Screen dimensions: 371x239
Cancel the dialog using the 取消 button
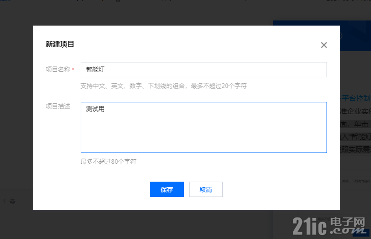tap(206, 189)
